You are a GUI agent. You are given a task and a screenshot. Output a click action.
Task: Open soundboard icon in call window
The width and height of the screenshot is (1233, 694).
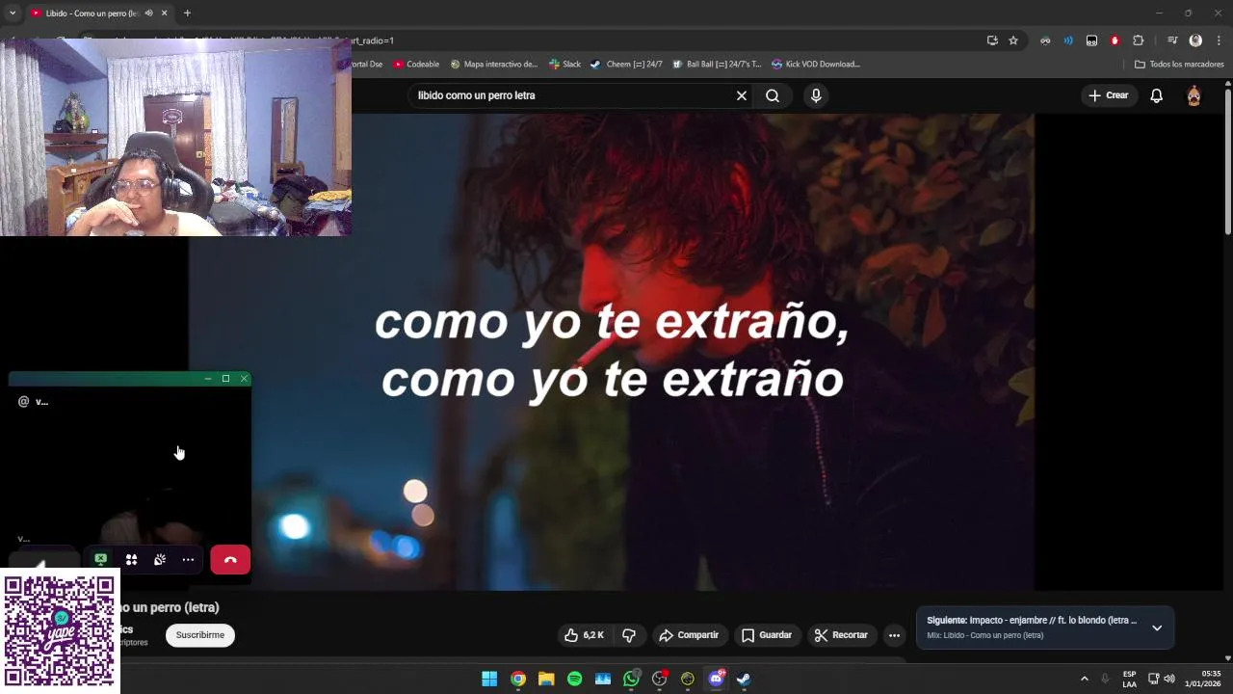coord(160,560)
